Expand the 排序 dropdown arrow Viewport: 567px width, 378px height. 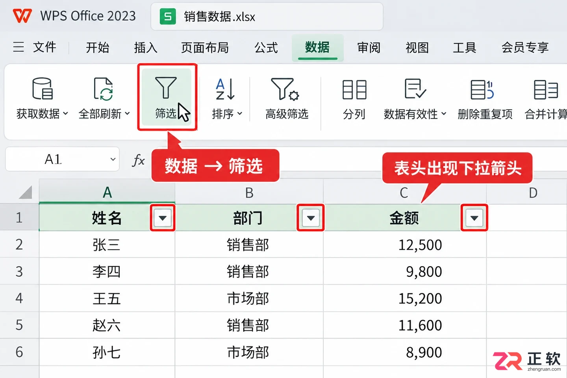point(239,114)
